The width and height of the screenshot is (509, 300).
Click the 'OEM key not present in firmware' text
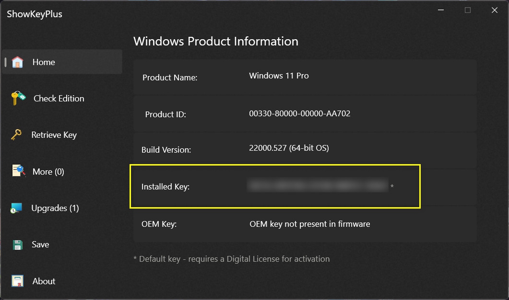tap(309, 224)
